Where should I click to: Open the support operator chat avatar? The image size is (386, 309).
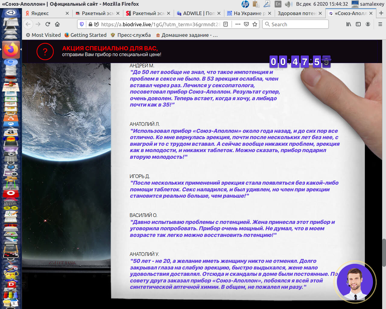pos(355,282)
